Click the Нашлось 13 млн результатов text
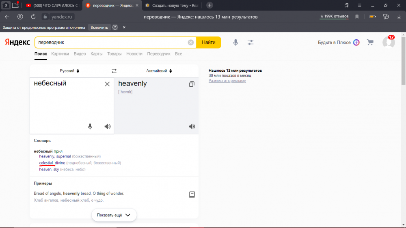Screen dimensions: 406x228 [x=235, y=70]
